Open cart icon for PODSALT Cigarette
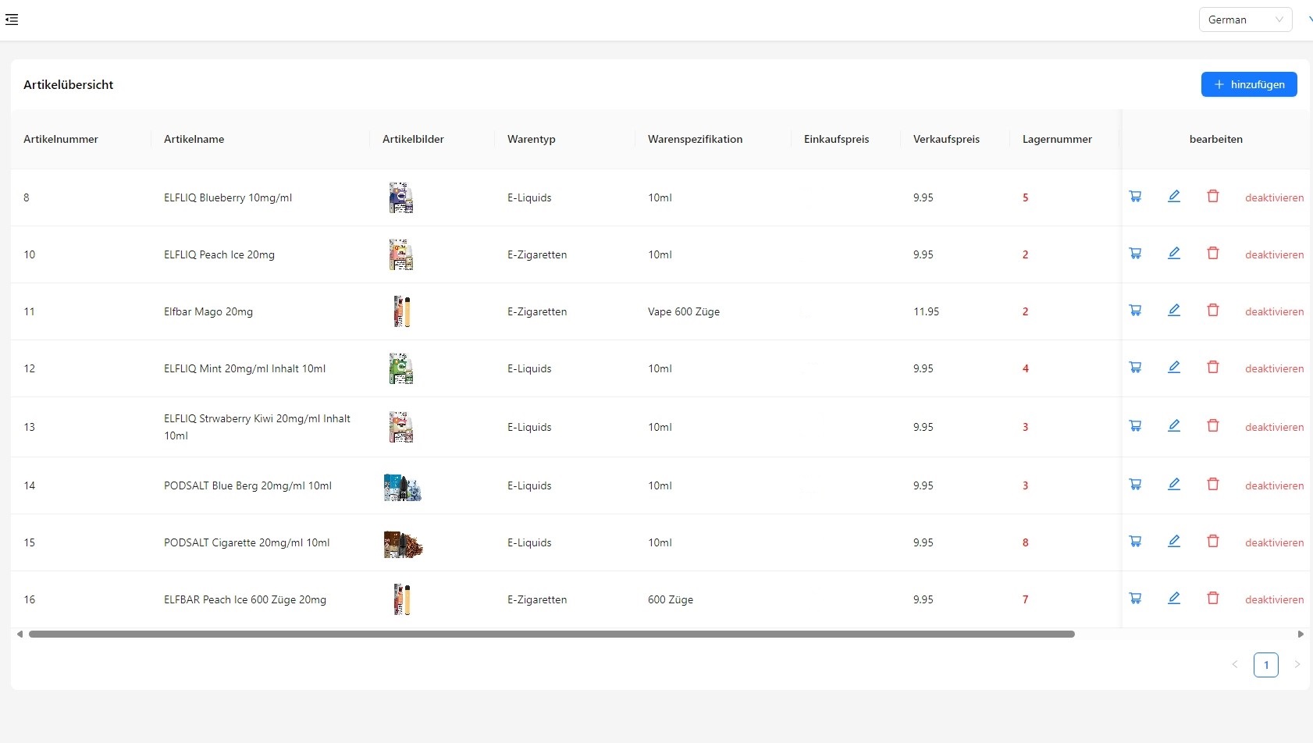 [1136, 542]
